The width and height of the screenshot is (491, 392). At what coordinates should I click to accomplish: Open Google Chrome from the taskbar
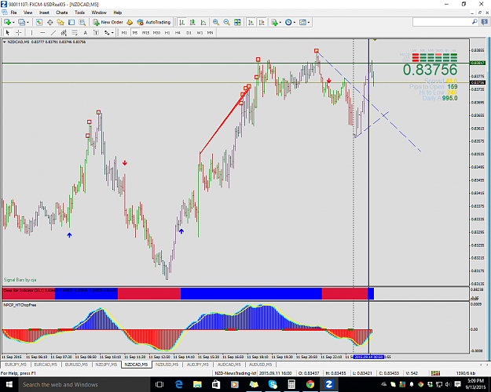coord(310,384)
